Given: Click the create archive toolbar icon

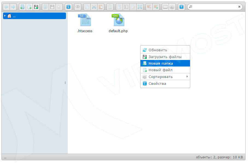Looking at the screenshot, I should pos(156,7).
